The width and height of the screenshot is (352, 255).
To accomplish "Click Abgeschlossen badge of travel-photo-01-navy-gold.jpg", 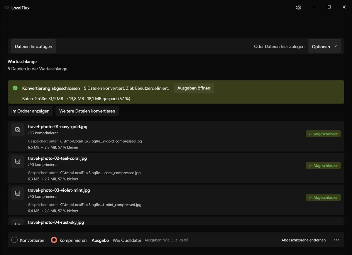I will 323,134.
